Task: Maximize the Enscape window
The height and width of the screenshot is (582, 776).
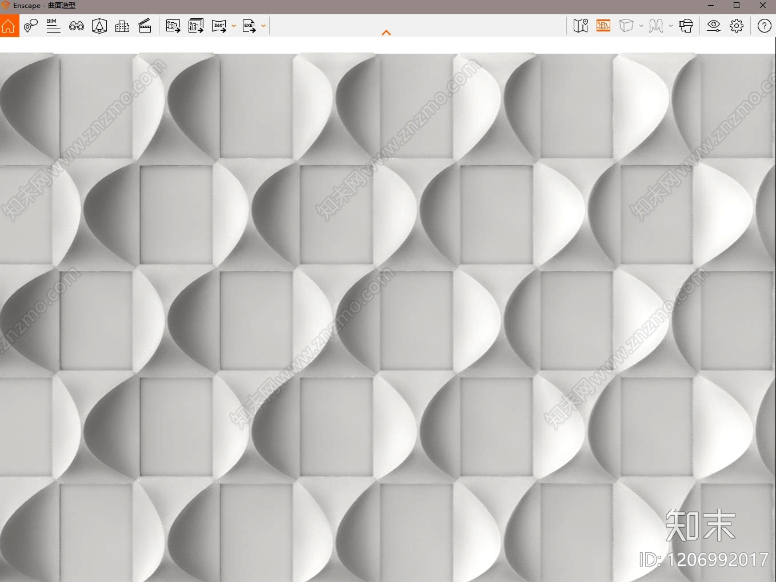Action: coord(737,5)
